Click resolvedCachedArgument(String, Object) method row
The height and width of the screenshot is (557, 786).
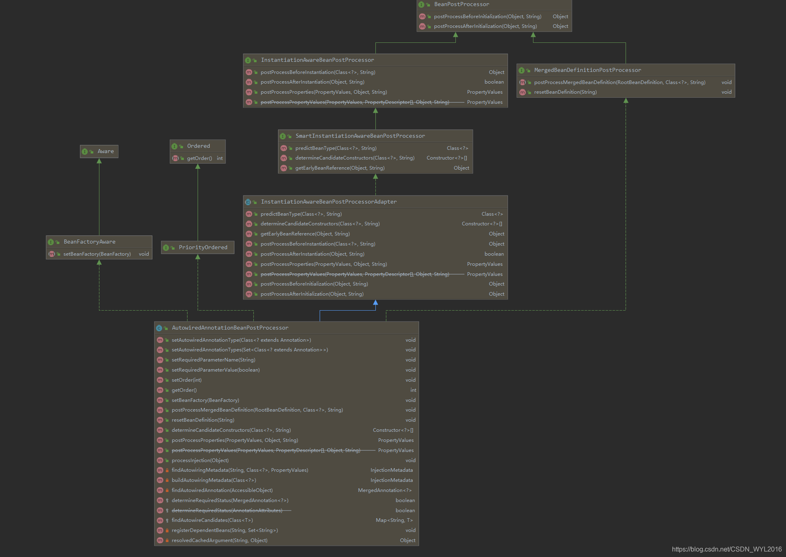tap(287, 540)
